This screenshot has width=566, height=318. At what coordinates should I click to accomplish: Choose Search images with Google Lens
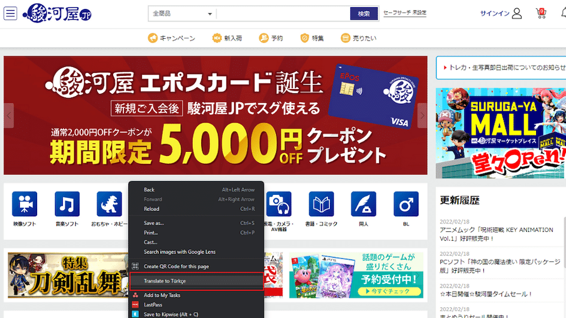tap(196, 252)
